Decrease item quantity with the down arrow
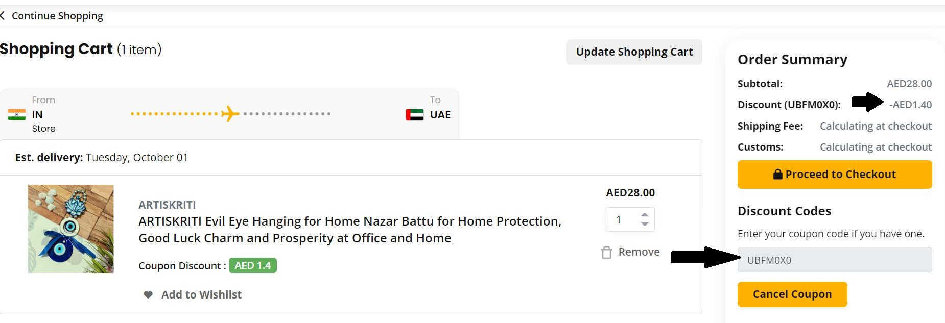Image resolution: width=945 pixels, height=323 pixels. 645,225
